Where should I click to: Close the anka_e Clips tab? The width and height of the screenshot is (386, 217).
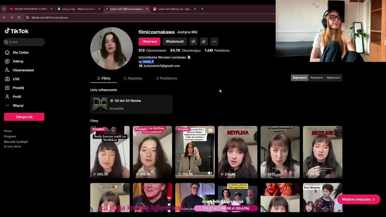pyautogui.click(x=99, y=9)
